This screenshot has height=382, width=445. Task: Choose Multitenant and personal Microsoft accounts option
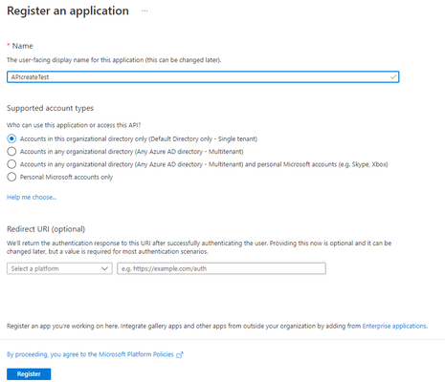click(x=11, y=164)
